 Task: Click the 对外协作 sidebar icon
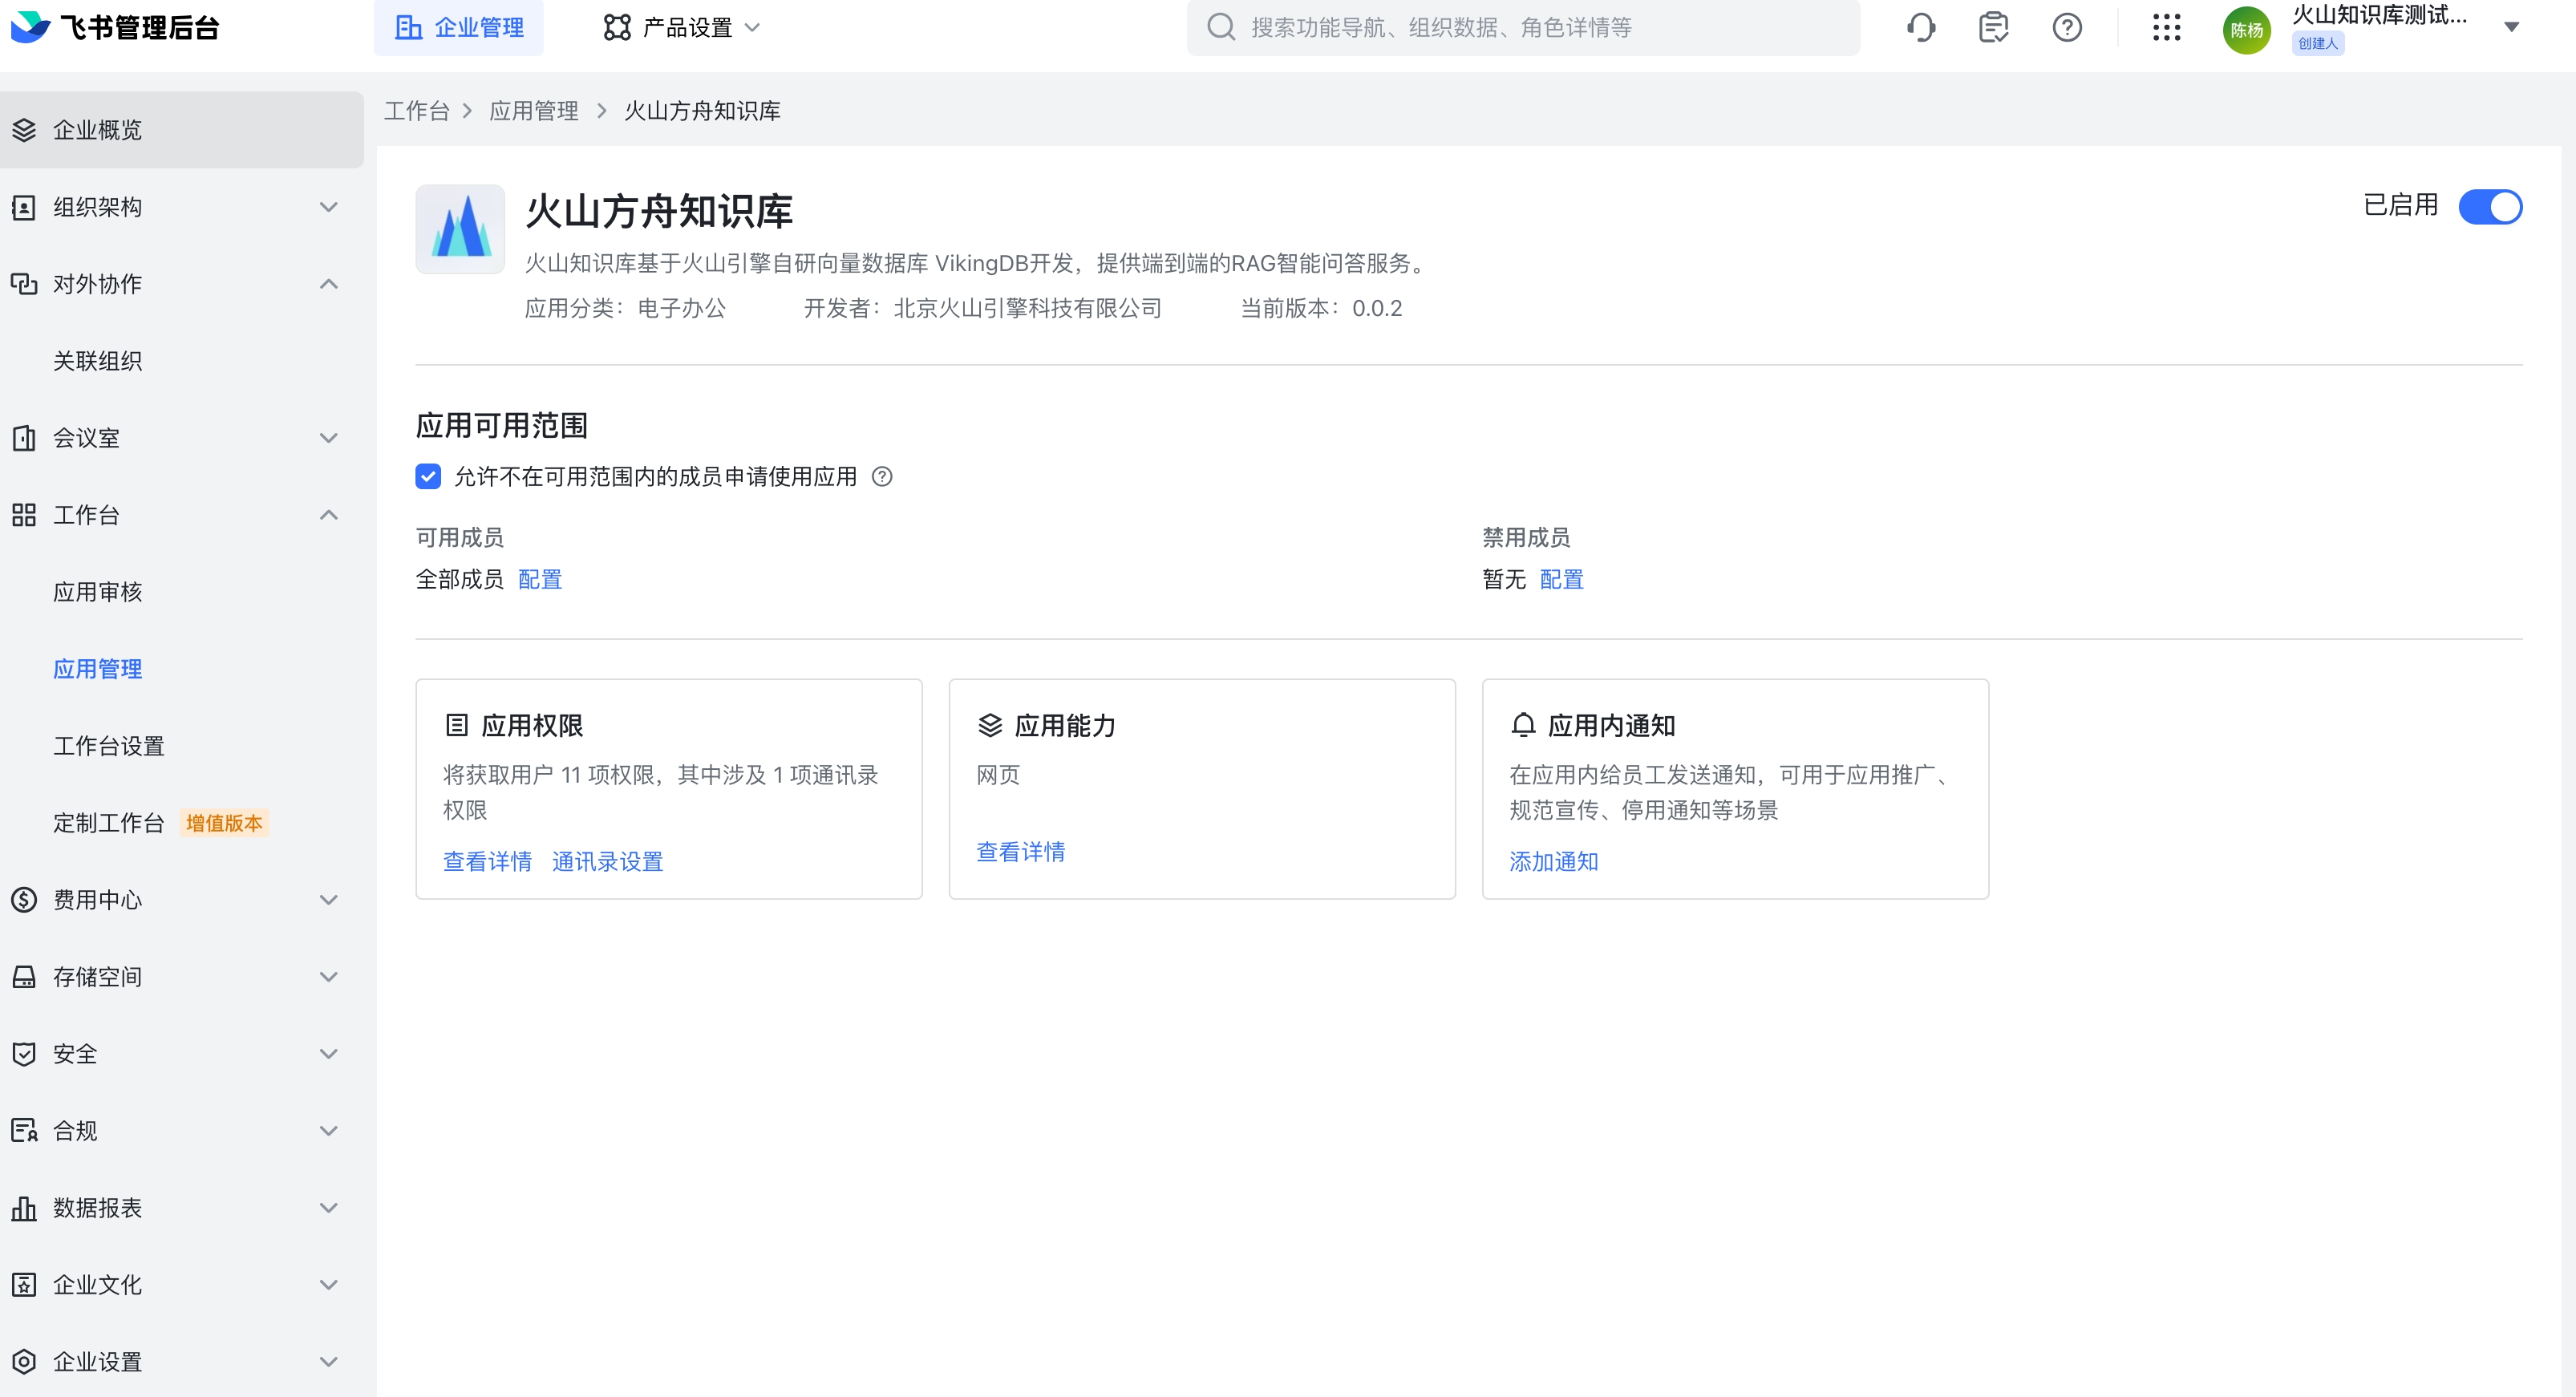24,284
